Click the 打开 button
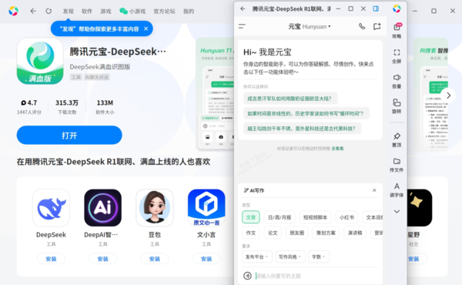 click(x=69, y=136)
